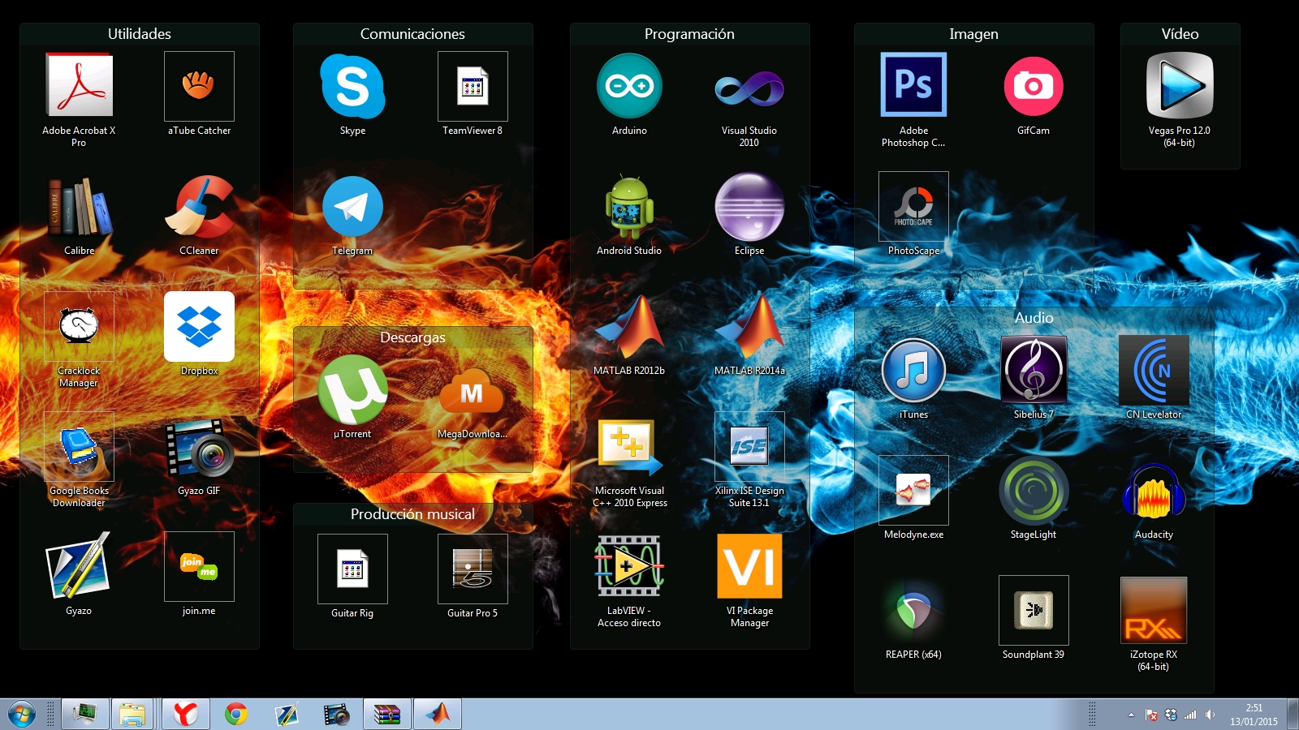Open Xilinx ISE Design Suite 13.1

(749, 446)
